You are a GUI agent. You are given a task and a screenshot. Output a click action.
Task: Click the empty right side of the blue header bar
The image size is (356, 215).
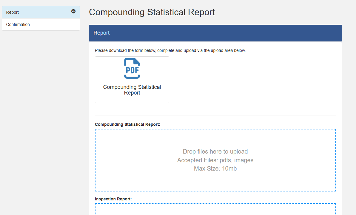(x=269, y=33)
